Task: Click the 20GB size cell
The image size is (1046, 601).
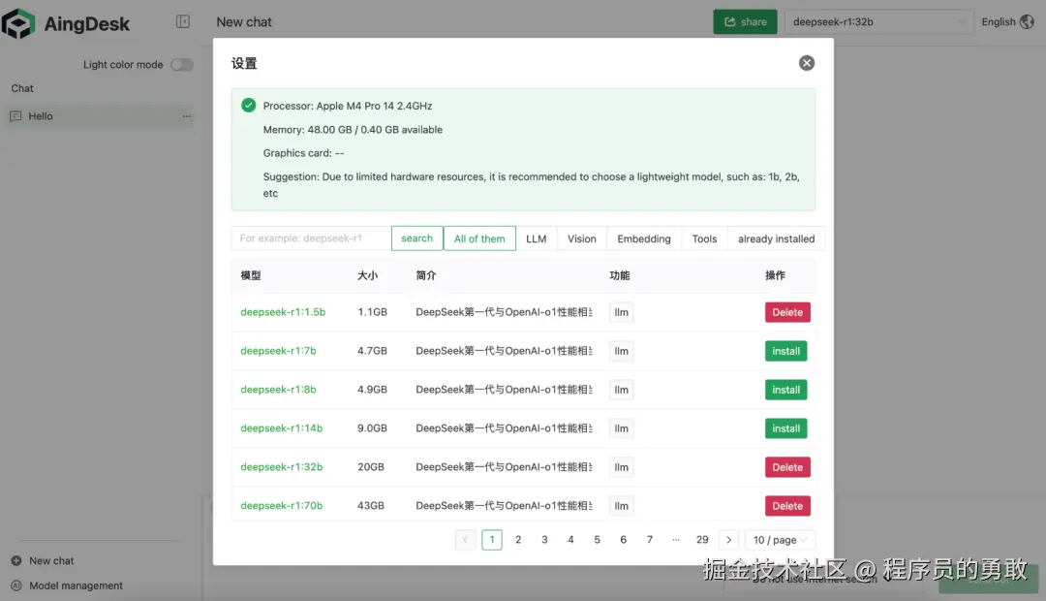Action: click(371, 467)
